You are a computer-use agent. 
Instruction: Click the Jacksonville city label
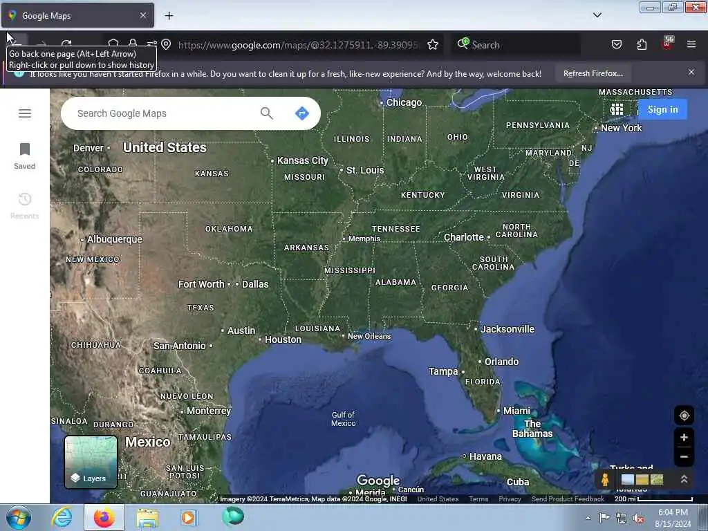click(x=507, y=329)
